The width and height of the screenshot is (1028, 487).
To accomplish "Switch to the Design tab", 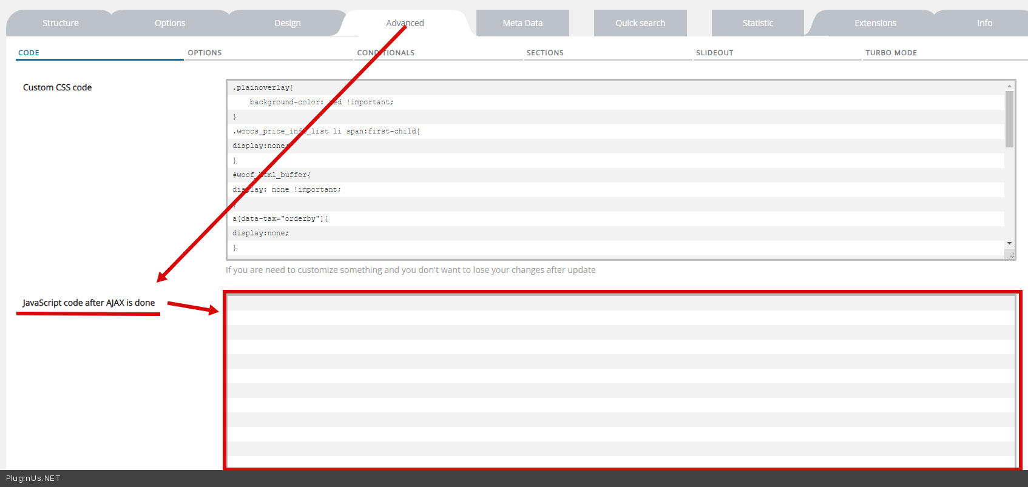I will pos(287,23).
